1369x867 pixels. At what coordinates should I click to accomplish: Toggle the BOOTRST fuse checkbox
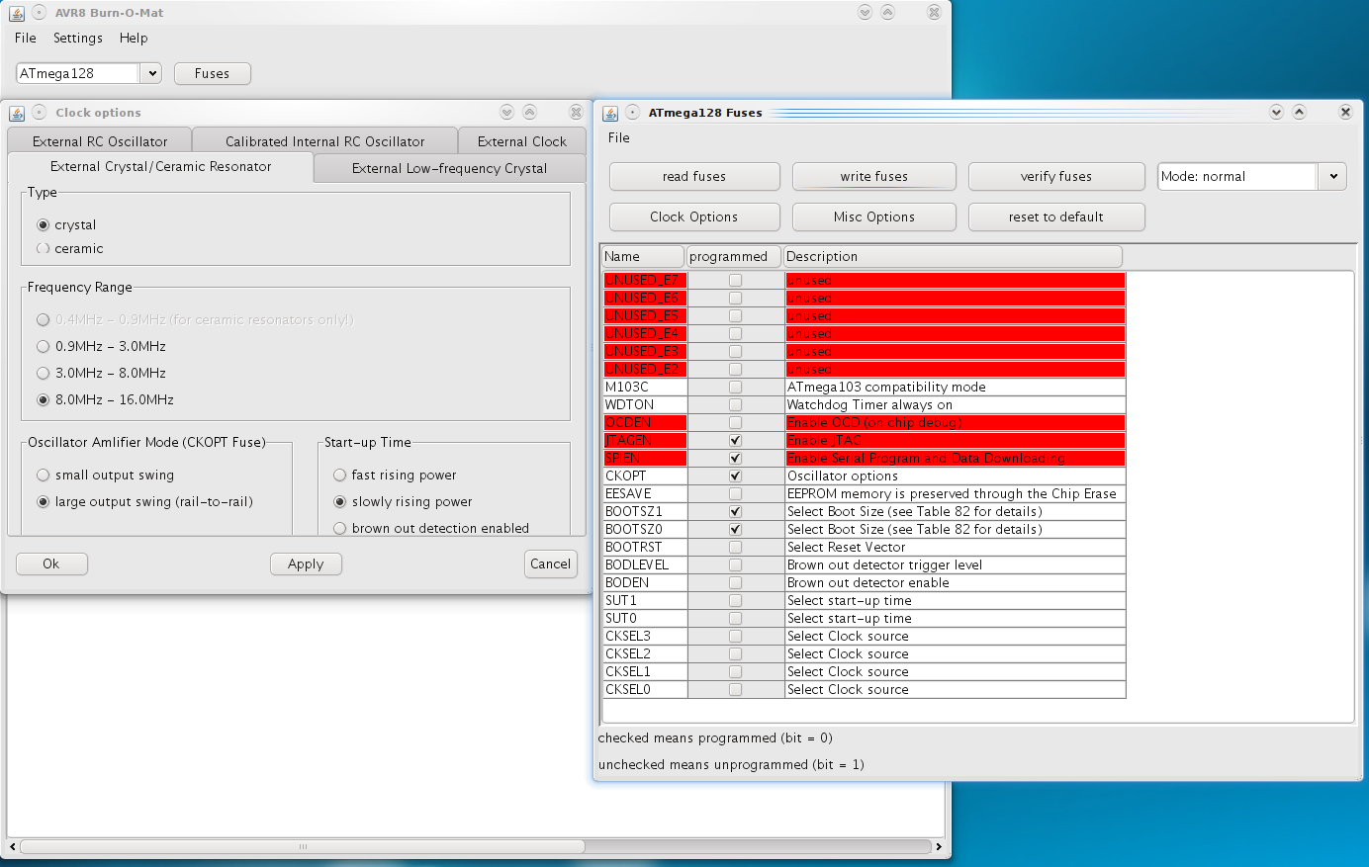click(x=735, y=548)
